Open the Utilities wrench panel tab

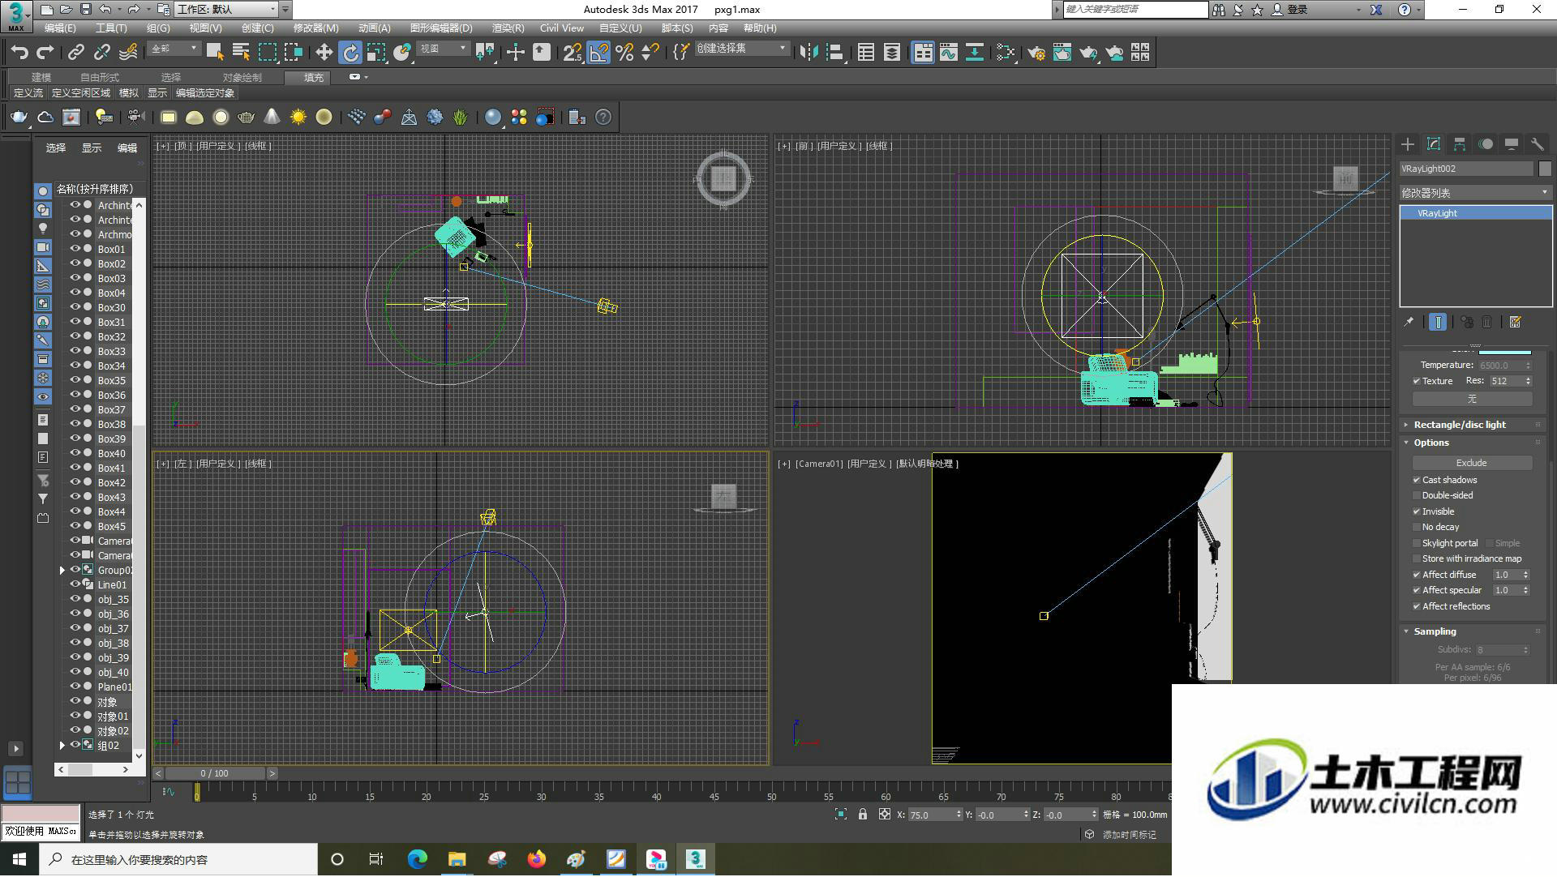pyautogui.click(x=1537, y=144)
